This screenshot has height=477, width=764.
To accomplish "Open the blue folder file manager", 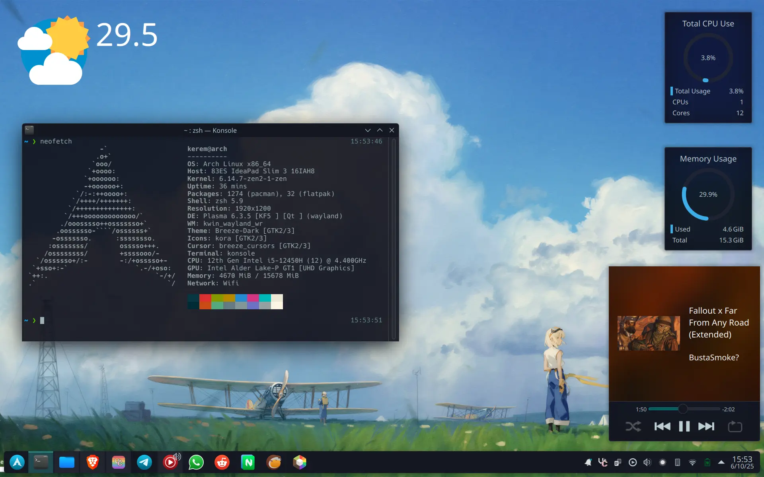I will click(x=67, y=462).
